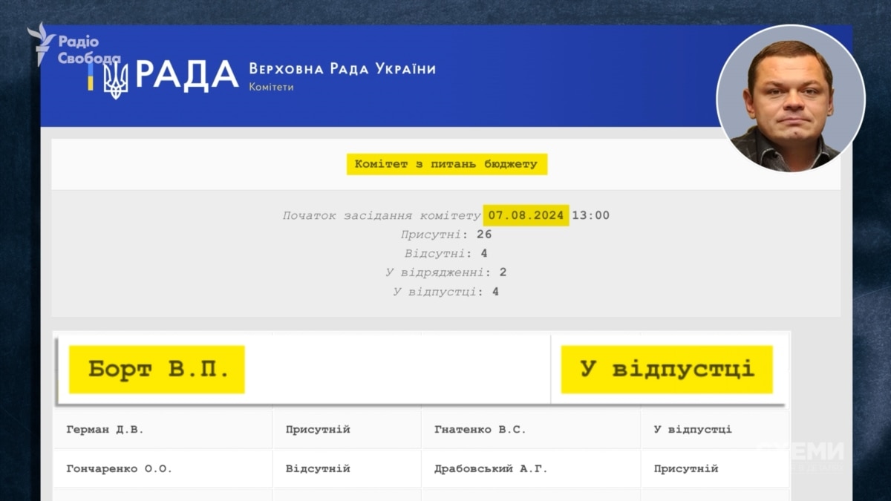The width and height of the screenshot is (891, 501).
Task: Click the У відрядженні: 2 count
Action: pyautogui.click(x=446, y=272)
